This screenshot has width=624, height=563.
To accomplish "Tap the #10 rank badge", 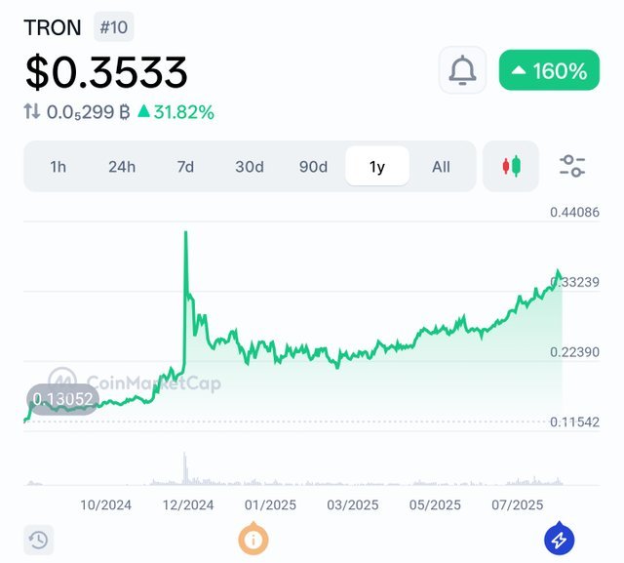I will point(114,27).
